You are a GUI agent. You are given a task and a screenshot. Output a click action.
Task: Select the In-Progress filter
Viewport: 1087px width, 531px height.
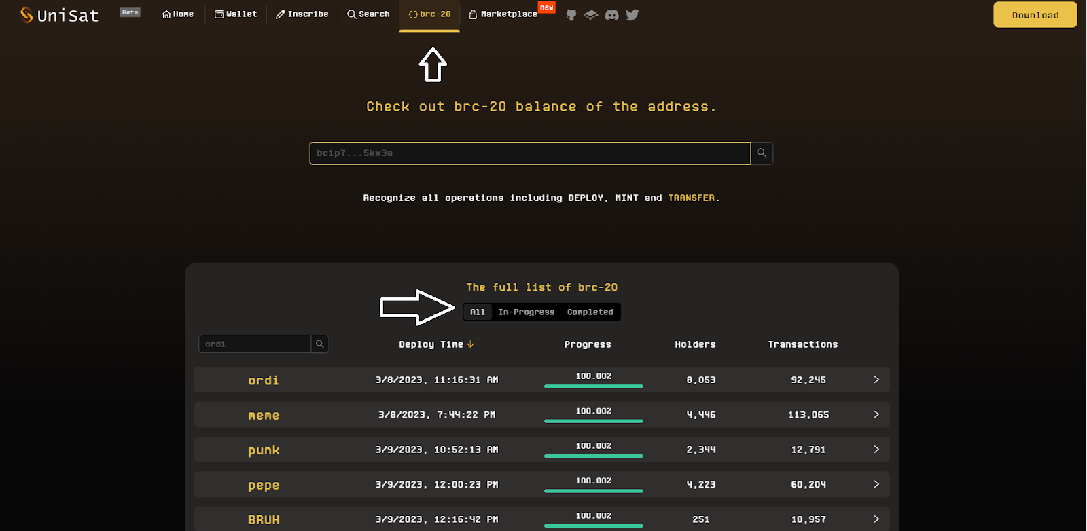(x=527, y=312)
